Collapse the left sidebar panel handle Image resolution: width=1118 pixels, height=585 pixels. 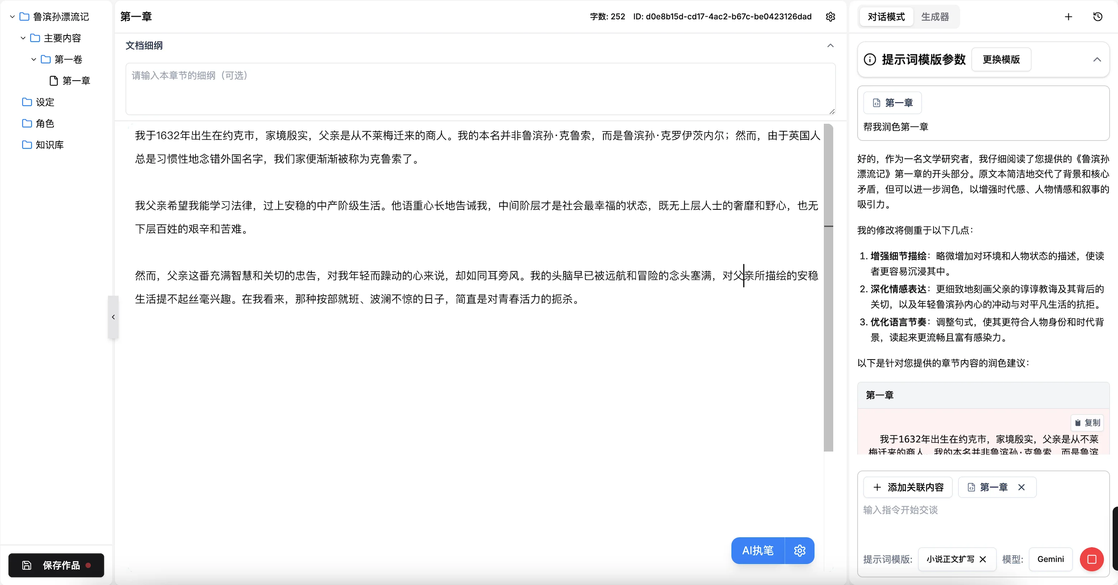pyautogui.click(x=113, y=317)
